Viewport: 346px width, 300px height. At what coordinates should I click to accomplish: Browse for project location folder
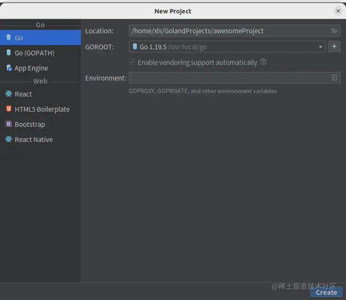[334, 30]
